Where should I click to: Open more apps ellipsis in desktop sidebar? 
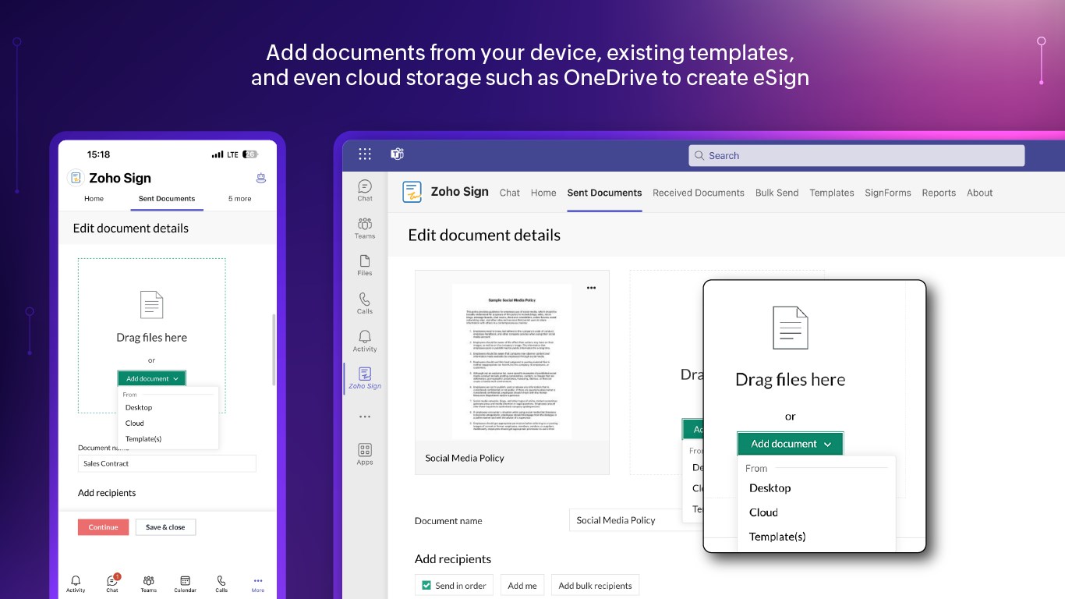tap(365, 416)
